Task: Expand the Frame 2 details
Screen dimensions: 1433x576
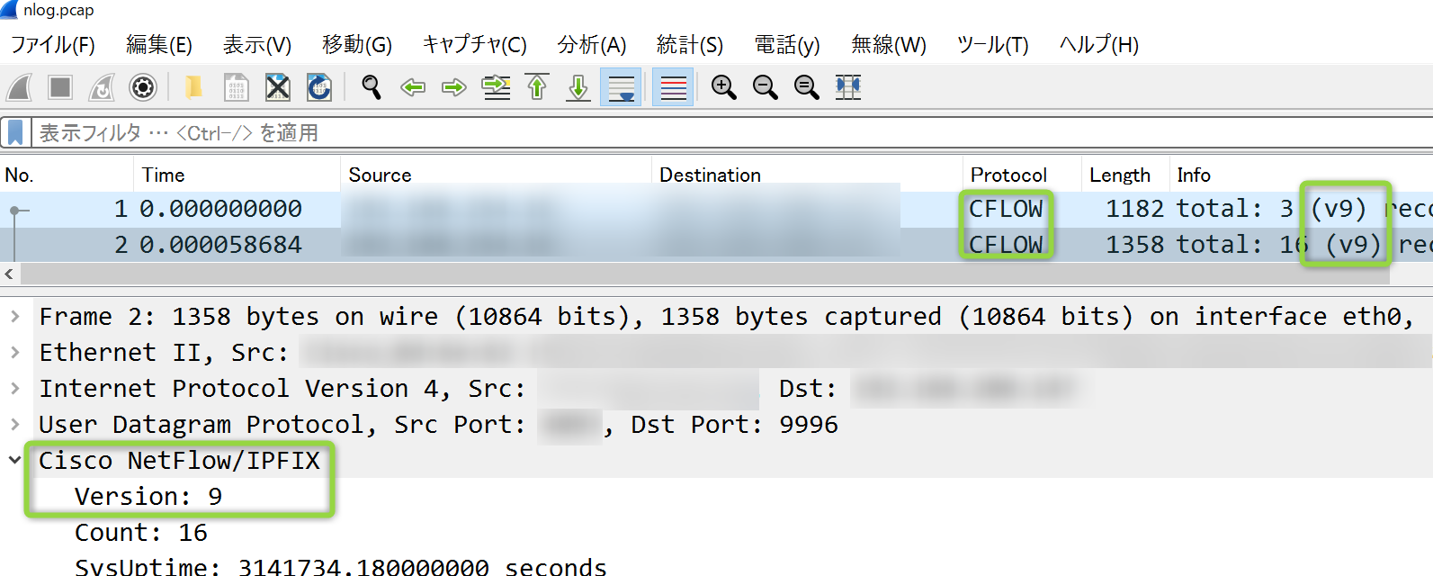Action: coord(15,317)
